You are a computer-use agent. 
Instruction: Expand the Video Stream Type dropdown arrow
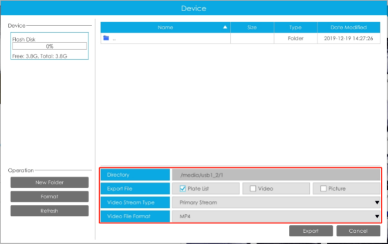point(377,202)
